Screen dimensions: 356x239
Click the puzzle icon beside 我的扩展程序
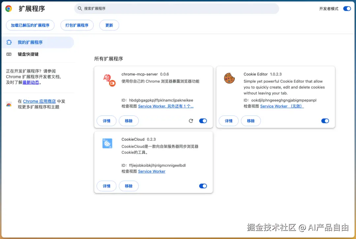(x=9, y=42)
